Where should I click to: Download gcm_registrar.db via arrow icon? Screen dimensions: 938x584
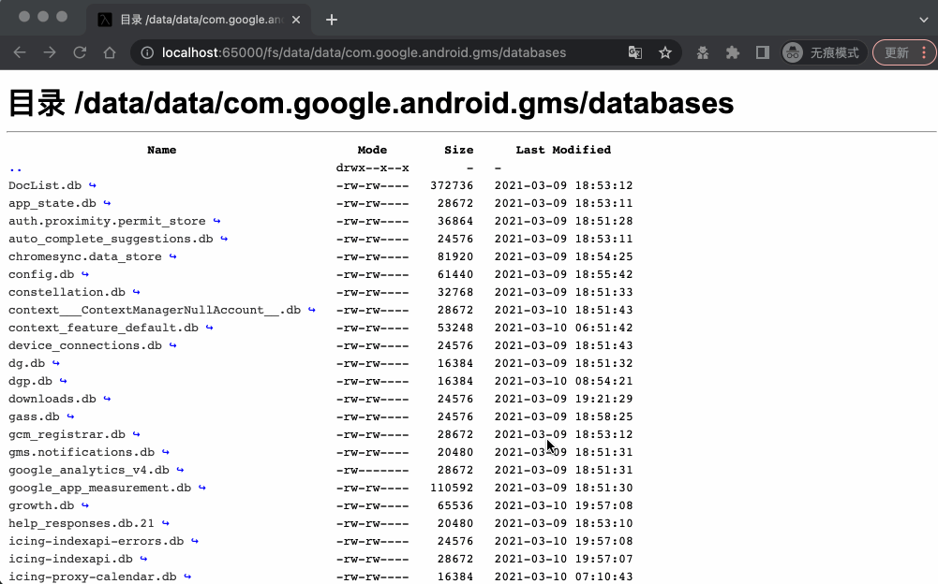pyautogui.click(x=137, y=434)
